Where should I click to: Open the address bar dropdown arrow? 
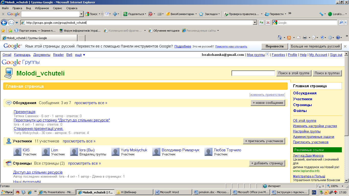(255, 22)
